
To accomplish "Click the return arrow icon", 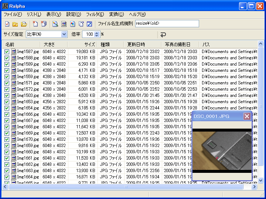I will (x=163, y=35).
